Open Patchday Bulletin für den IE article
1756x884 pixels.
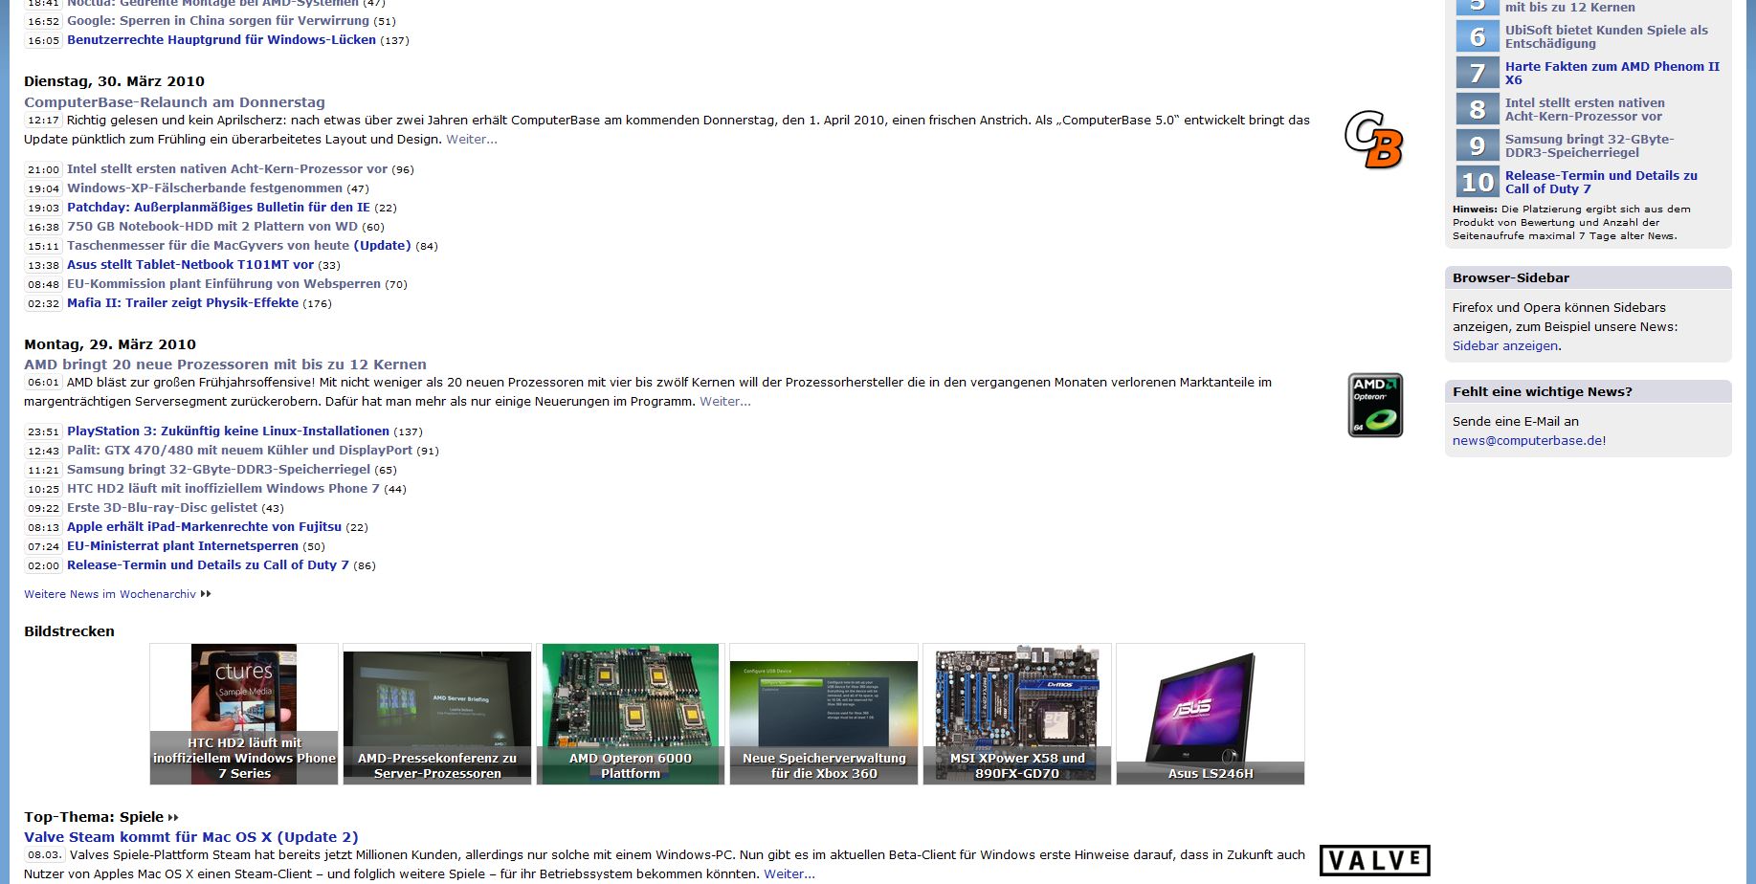click(218, 208)
